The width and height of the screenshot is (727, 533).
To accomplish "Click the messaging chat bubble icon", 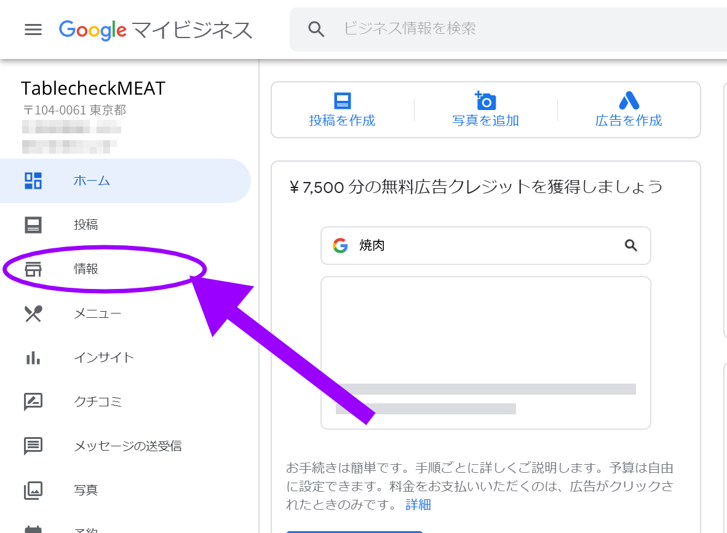I will pos(33,446).
